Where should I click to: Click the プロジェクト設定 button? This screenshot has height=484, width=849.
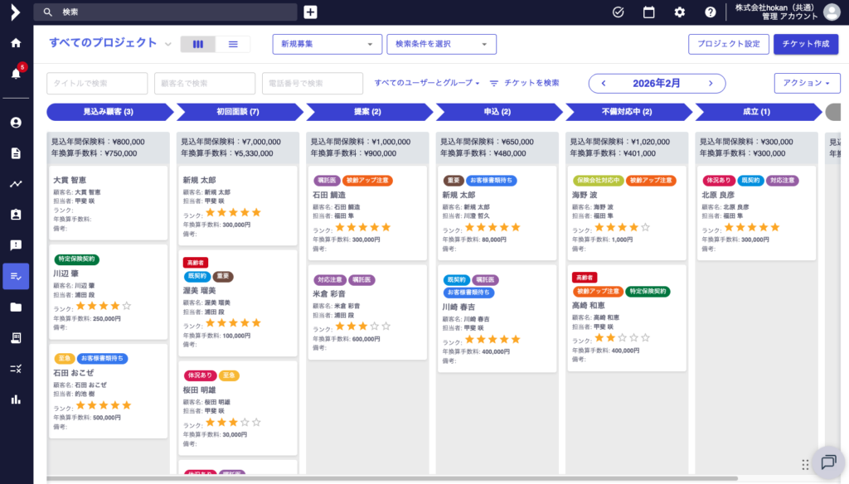728,44
